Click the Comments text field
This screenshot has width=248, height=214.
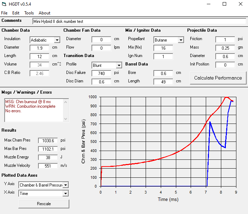(139, 21)
